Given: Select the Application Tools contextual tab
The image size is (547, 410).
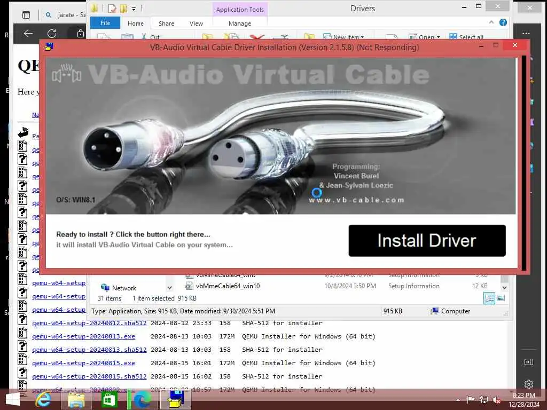Looking at the screenshot, I should (x=240, y=10).
